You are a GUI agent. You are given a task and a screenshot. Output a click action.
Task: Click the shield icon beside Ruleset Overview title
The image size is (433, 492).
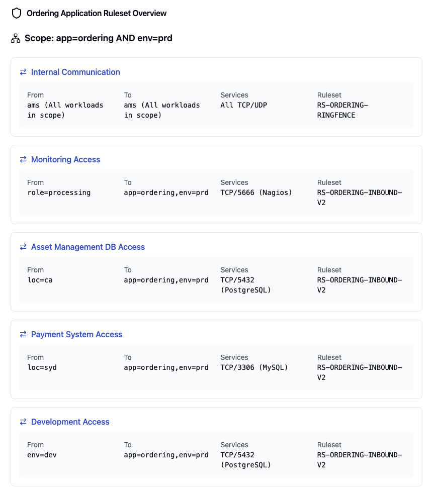coord(16,13)
